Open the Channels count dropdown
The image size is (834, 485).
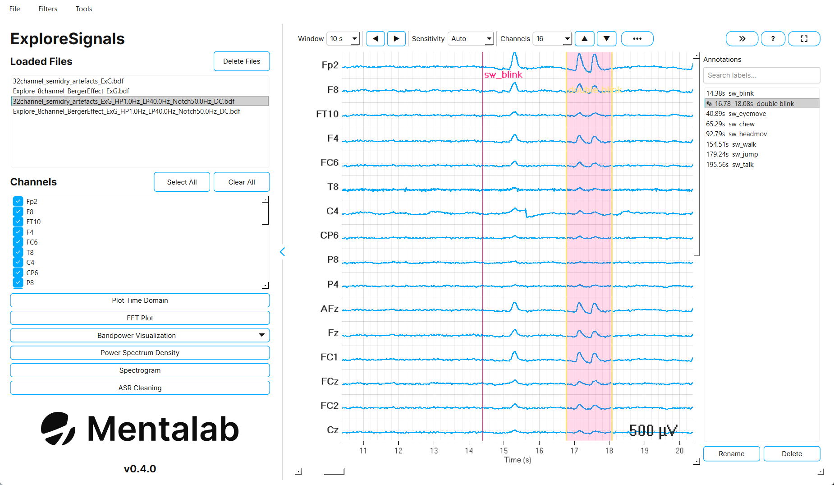tap(552, 39)
